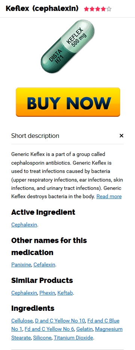The height and width of the screenshot is (350, 135).
Task: Open D and C Yellow No 10 link
Action: [60, 321]
